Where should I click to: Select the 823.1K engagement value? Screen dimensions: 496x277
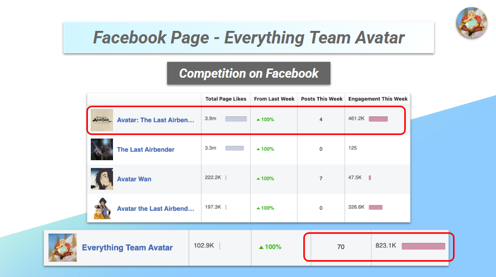tap(385, 246)
